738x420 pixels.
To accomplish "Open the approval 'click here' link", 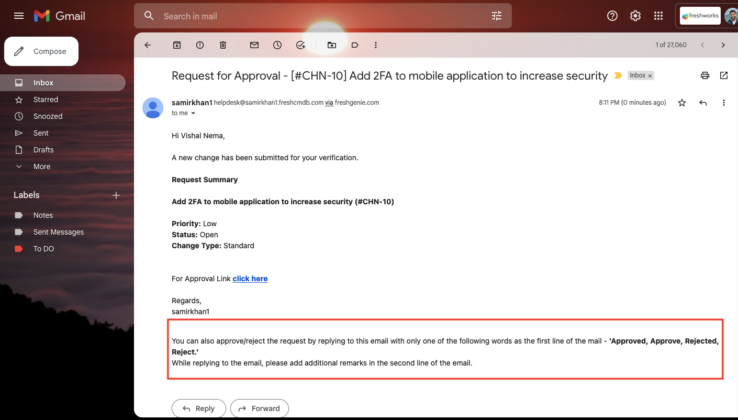I will (250, 278).
